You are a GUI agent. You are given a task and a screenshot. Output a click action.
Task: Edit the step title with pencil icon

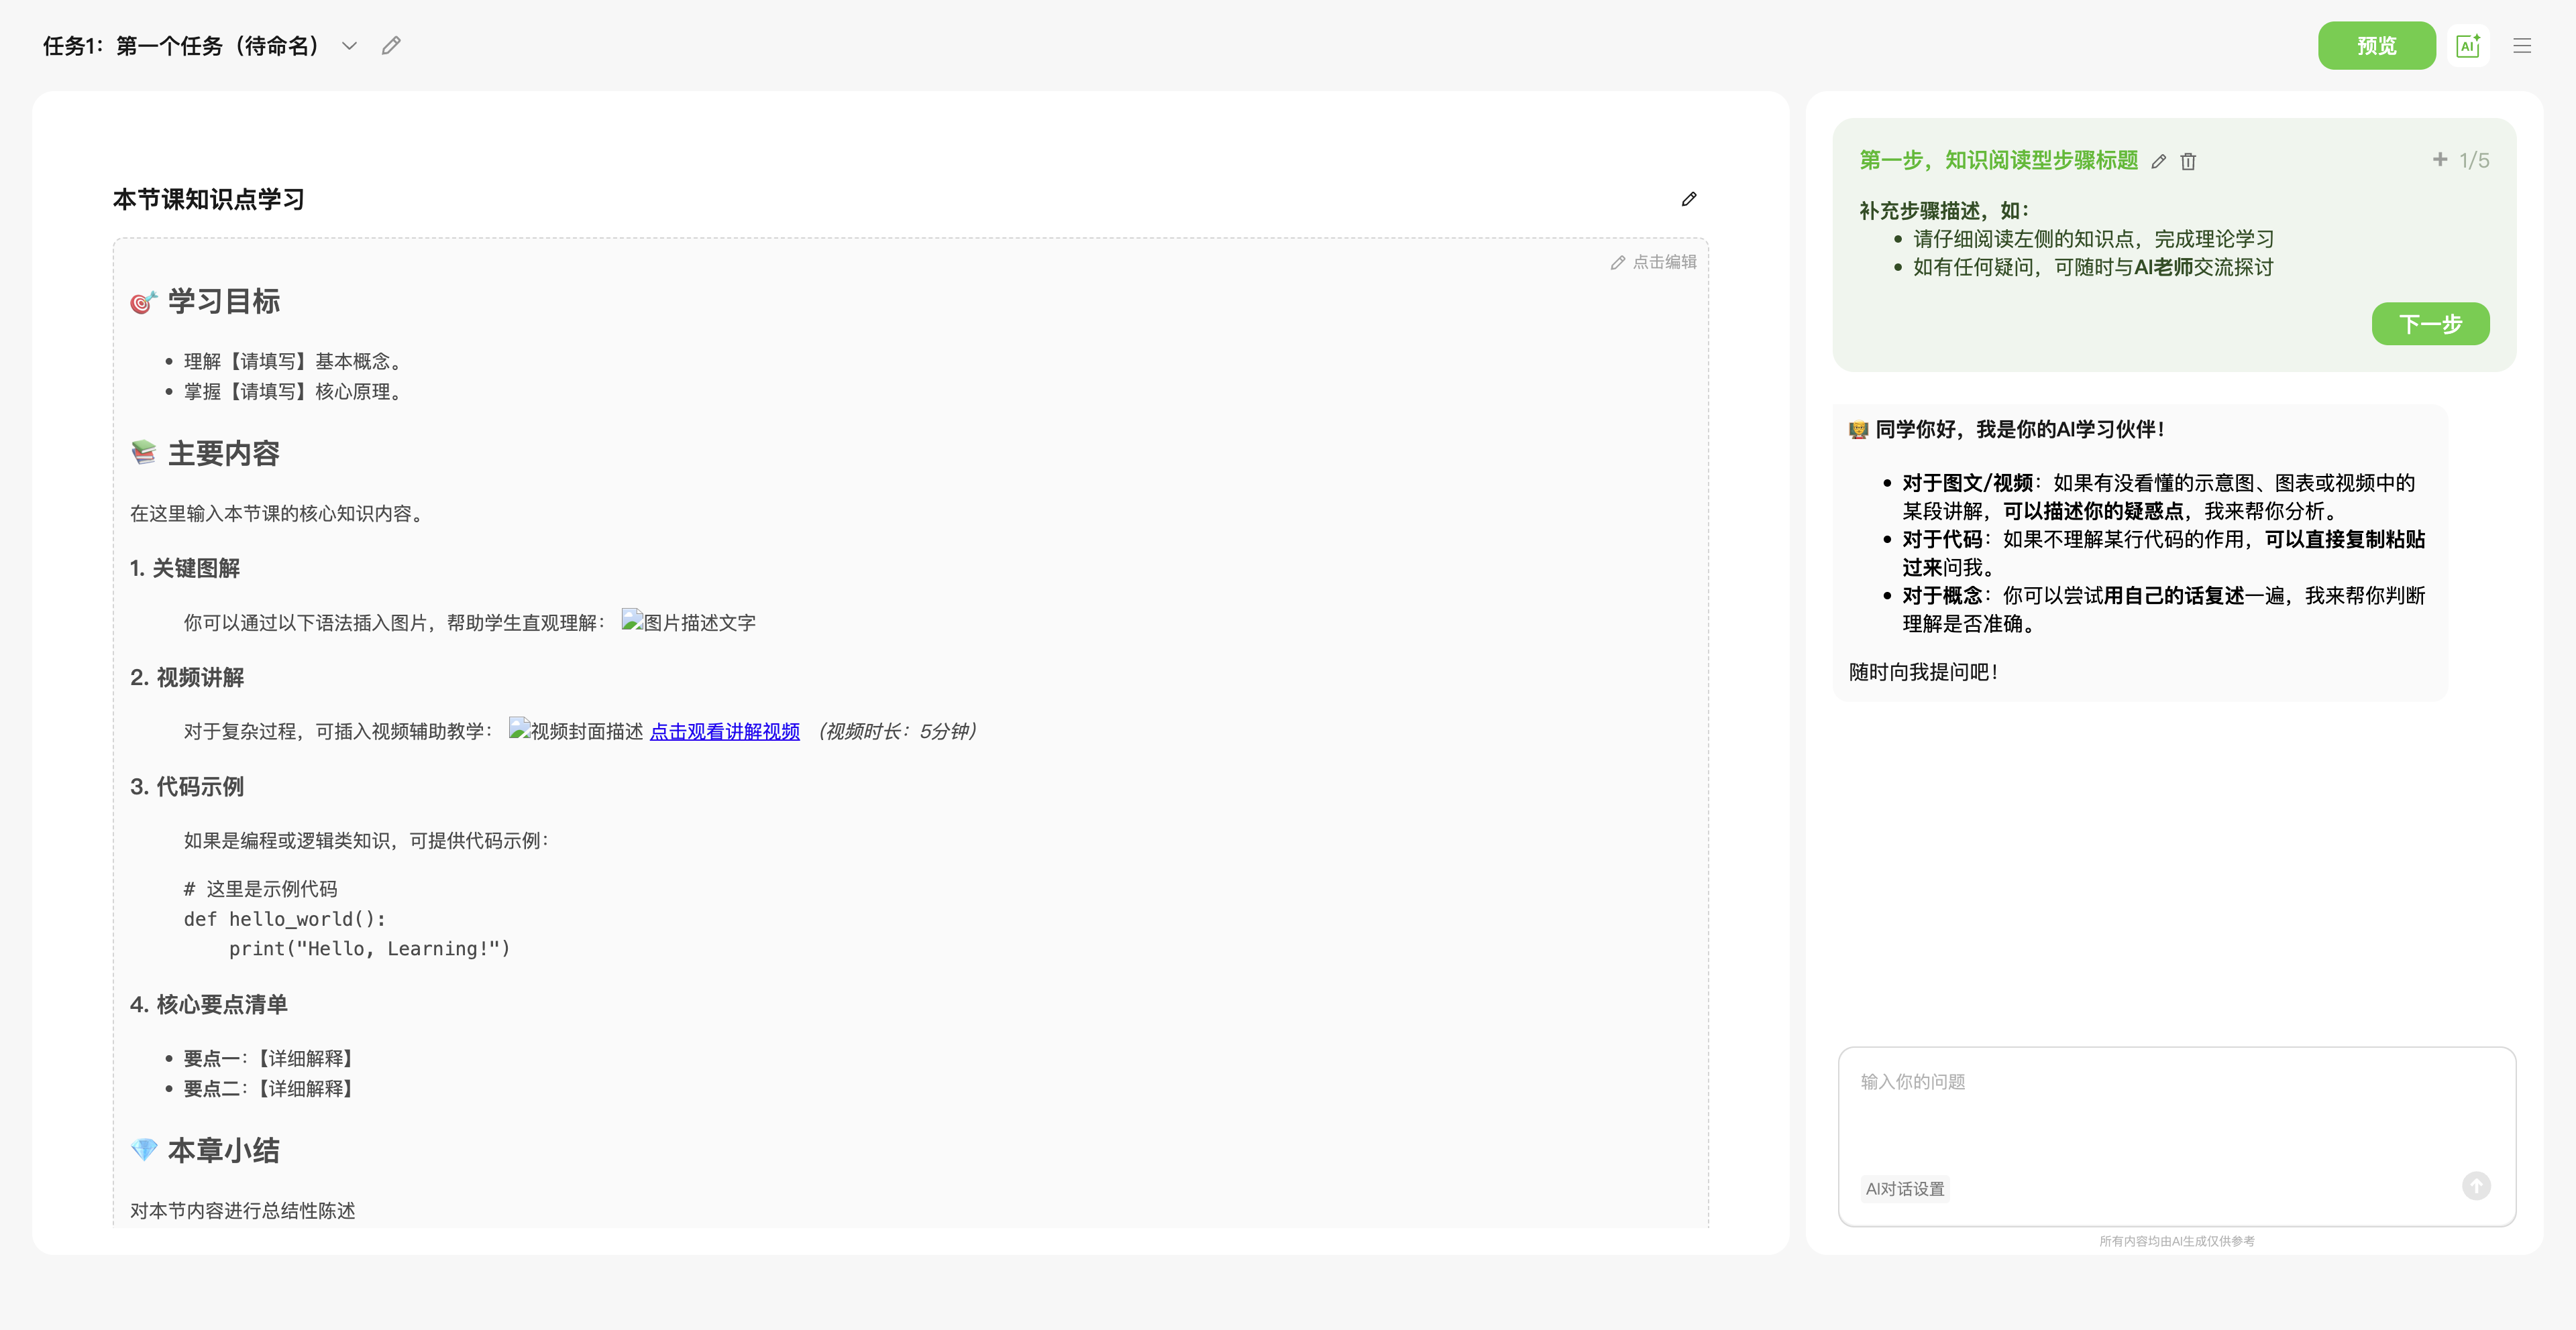(2159, 162)
